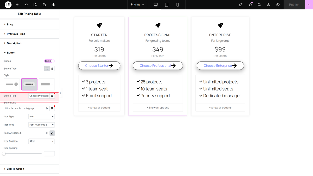
Task: Click the Button Link URL field
Action: click(x=24, y=108)
